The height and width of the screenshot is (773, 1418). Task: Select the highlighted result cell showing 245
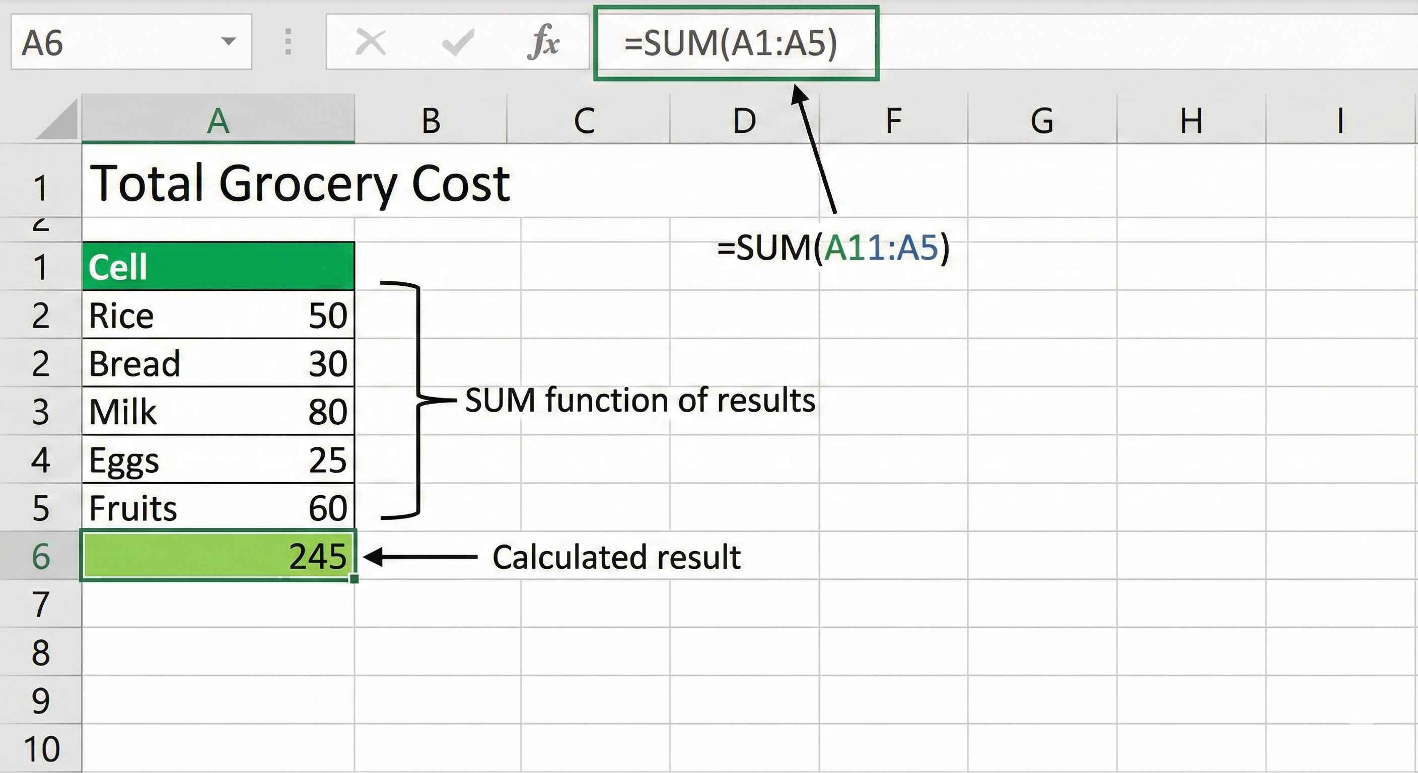[x=218, y=557]
